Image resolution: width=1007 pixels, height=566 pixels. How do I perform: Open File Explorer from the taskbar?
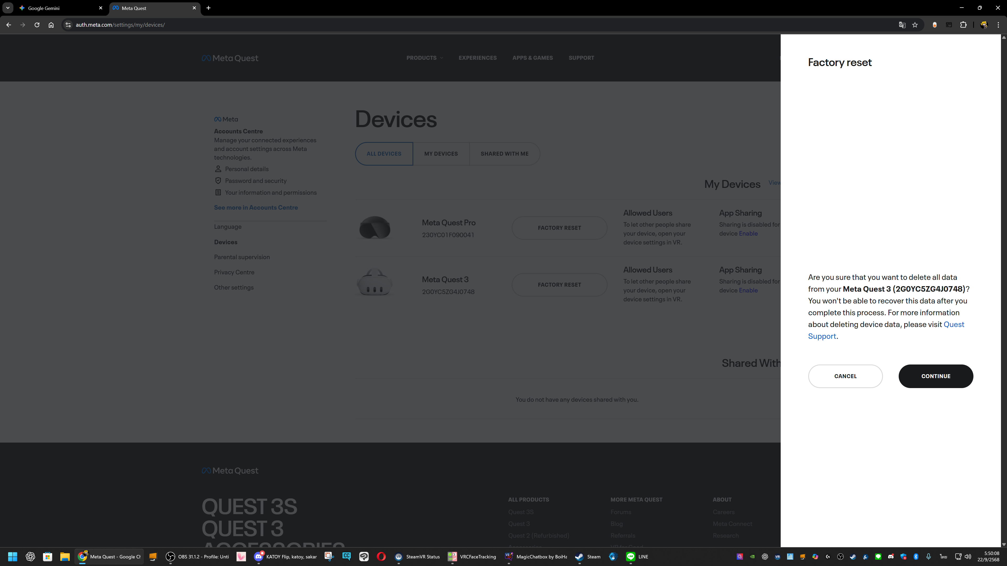[65, 557]
